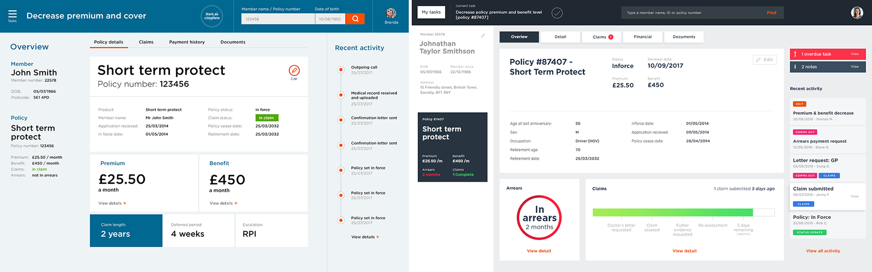Click the orange search magnifier button
The width and height of the screenshot is (872, 272).
coord(355,19)
